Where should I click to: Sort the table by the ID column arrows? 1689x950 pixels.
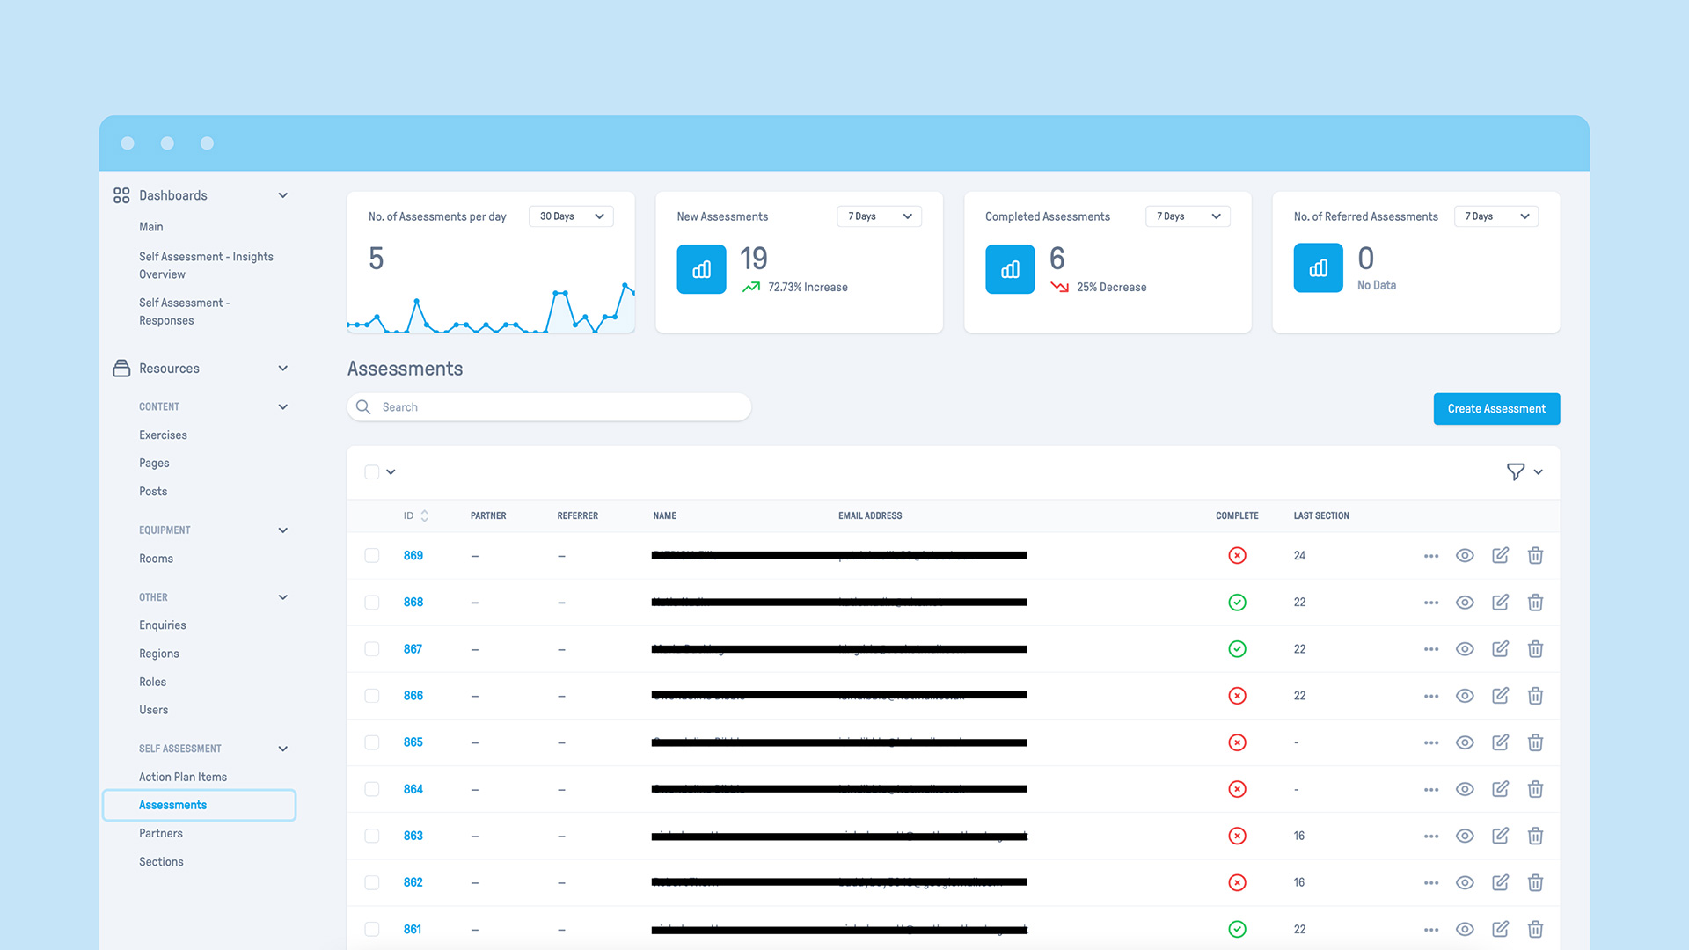pos(424,516)
